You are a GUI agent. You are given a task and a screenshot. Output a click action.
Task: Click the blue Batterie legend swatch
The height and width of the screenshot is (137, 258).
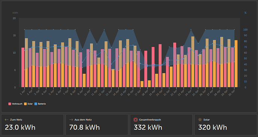tap(36, 104)
